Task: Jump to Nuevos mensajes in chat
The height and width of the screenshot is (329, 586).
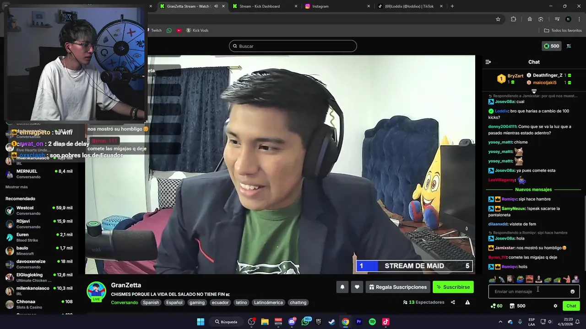Action: (533, 190)
